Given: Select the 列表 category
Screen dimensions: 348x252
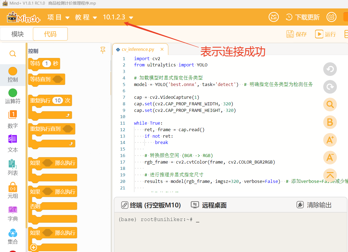Looking at the screenshot, I should (x=13, y=167).
